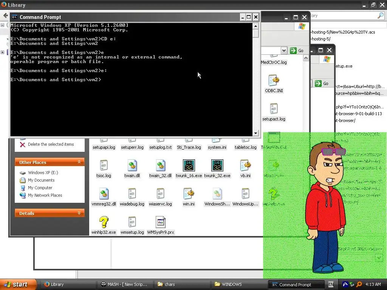Click the EN language indicator in taskbar

pyautogui.click(x=331, y=284)
